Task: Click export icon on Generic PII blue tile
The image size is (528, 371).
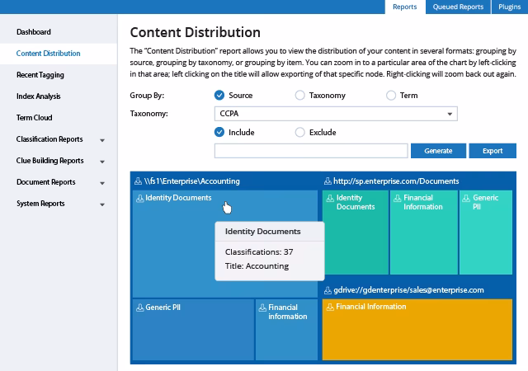Action: pos(139,308)
